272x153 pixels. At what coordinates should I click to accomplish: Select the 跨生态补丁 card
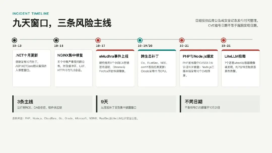(x=157, y=68)
